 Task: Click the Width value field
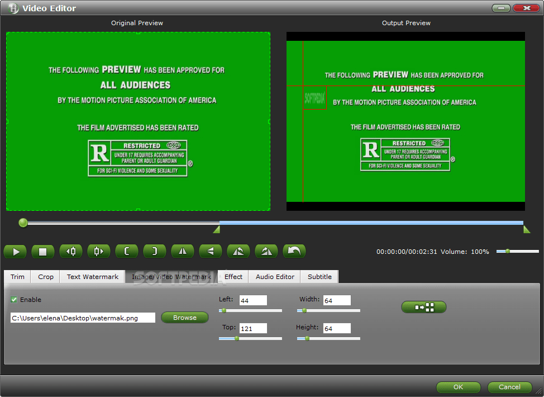coord(337,300)
